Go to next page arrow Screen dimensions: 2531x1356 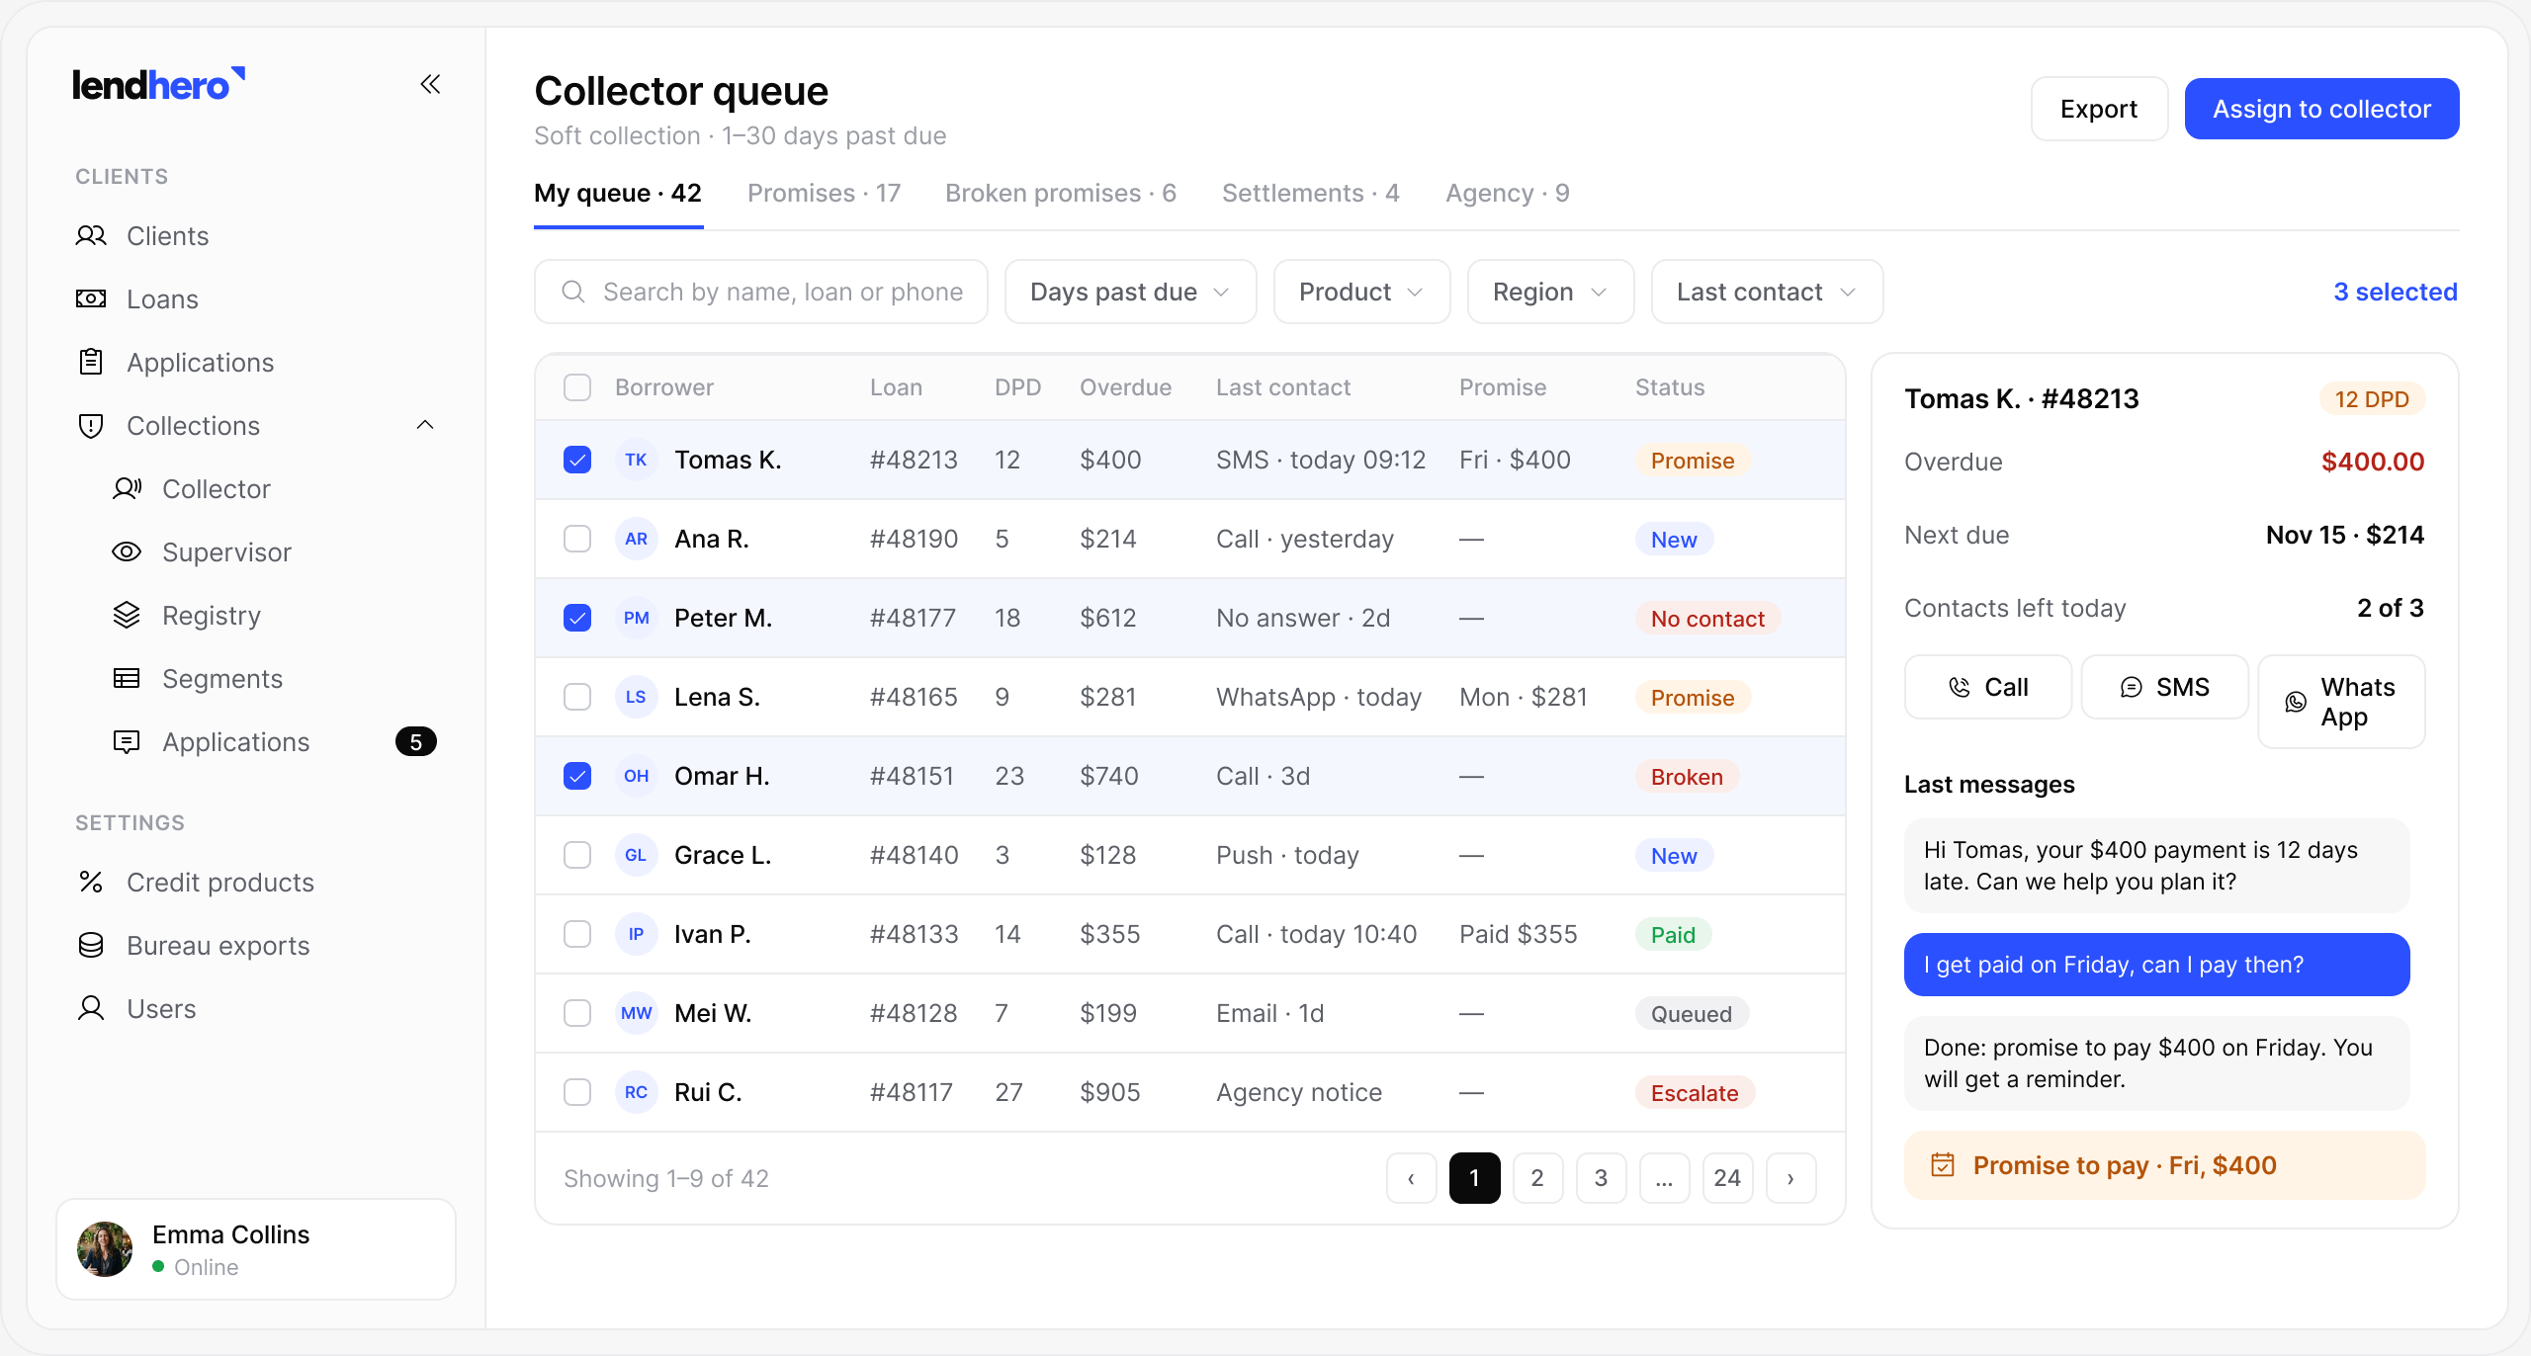tap(1790, 1177)
